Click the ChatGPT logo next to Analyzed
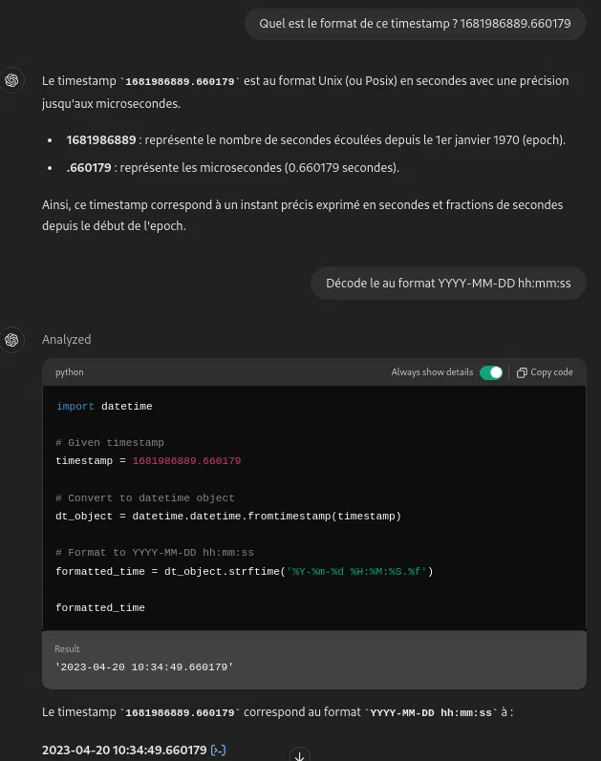The image size is (601, 761). (12, 339)
